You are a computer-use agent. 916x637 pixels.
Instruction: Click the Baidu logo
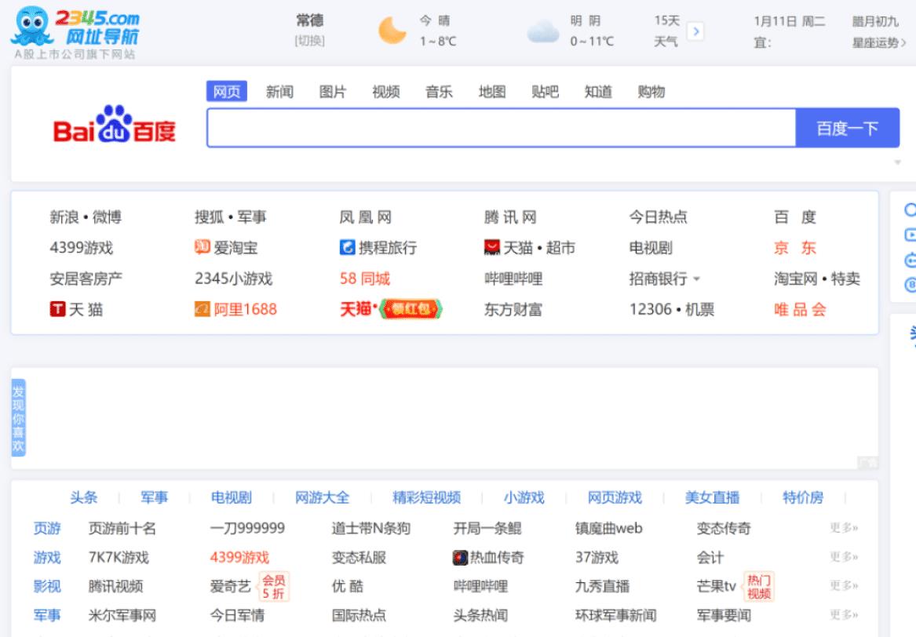[x=115, y=125]
